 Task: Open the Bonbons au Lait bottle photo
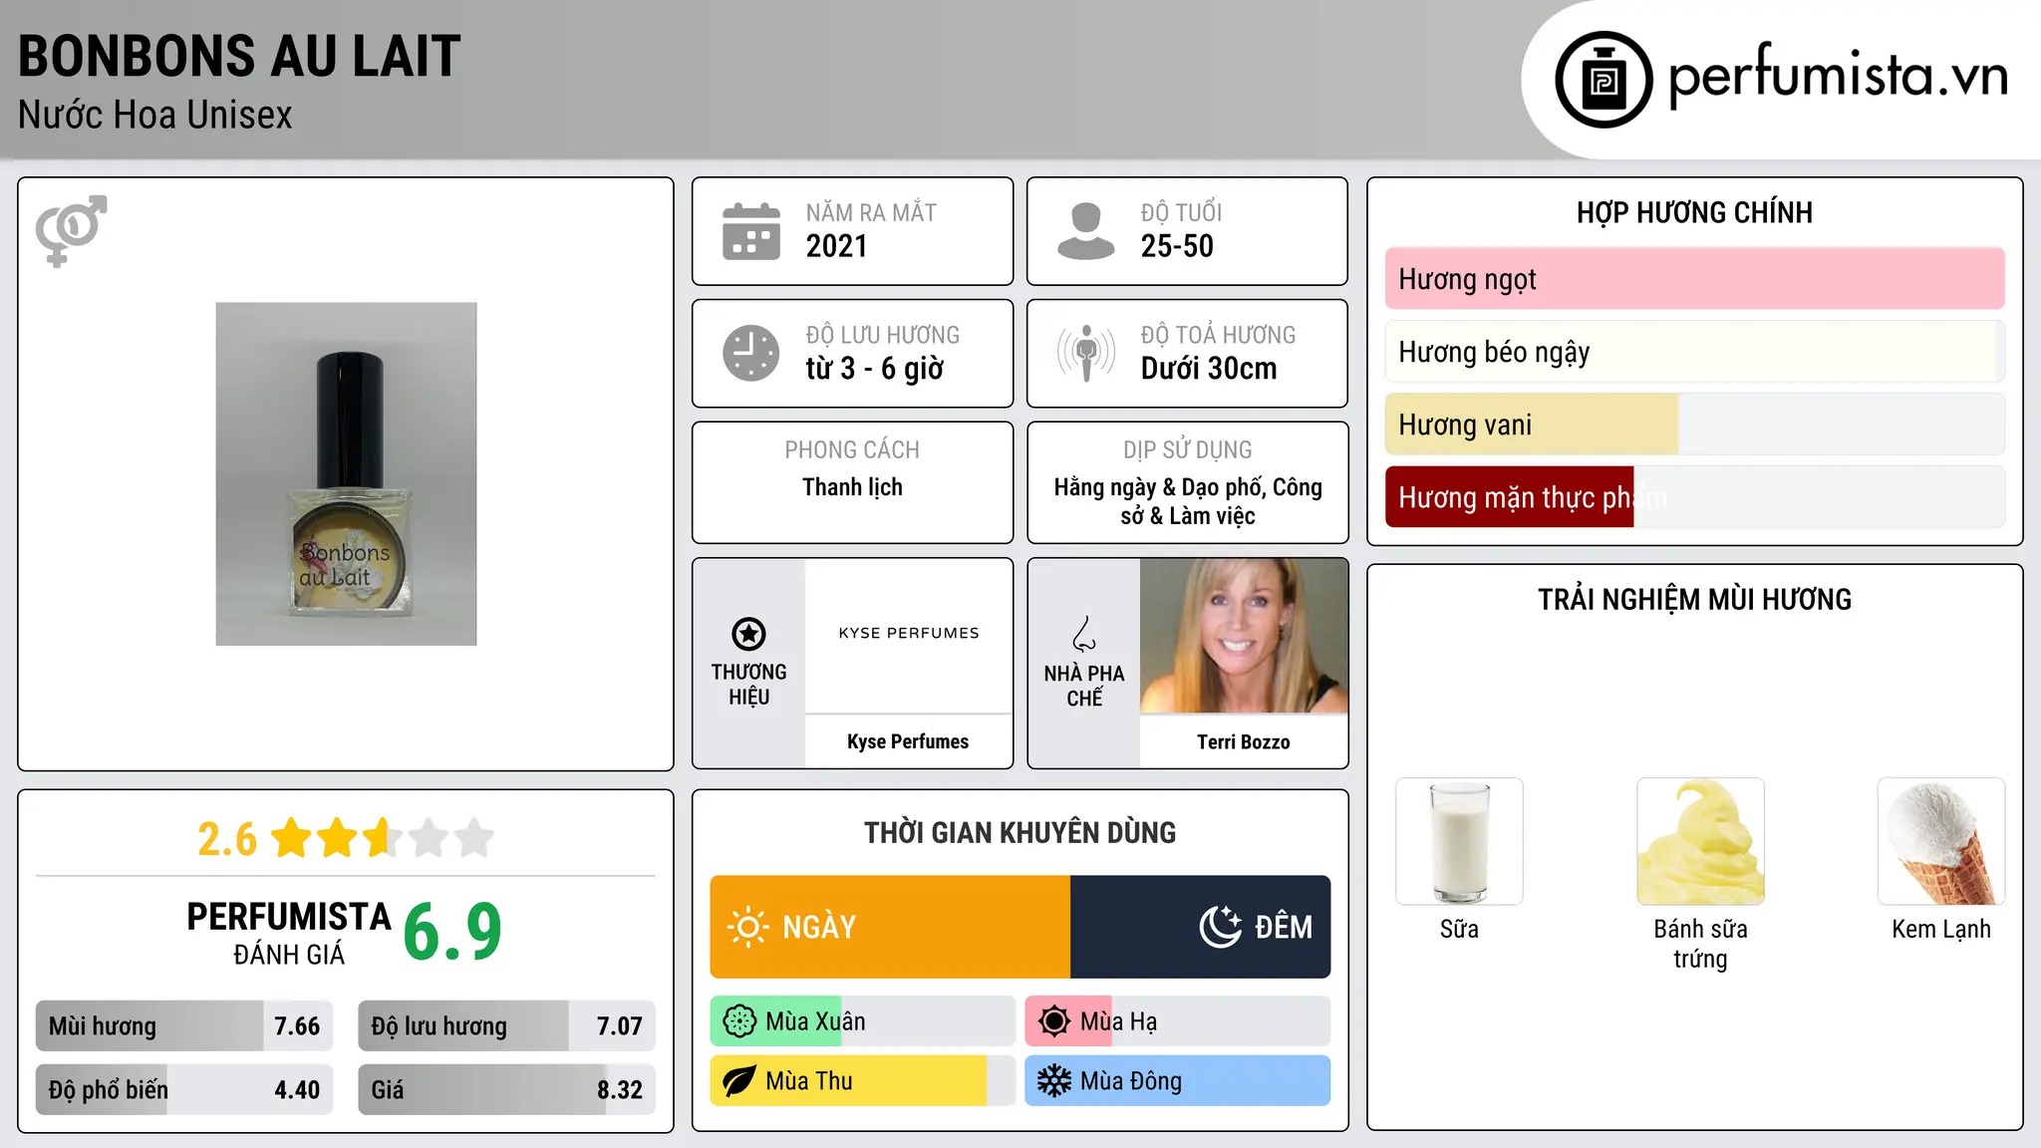tap(346, 474)
